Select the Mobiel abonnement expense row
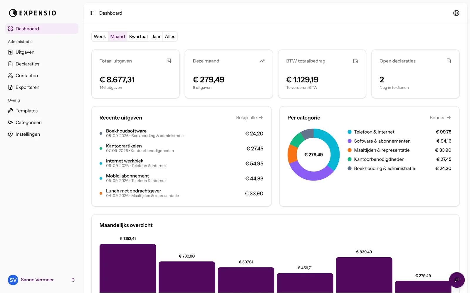 (181, 178)
